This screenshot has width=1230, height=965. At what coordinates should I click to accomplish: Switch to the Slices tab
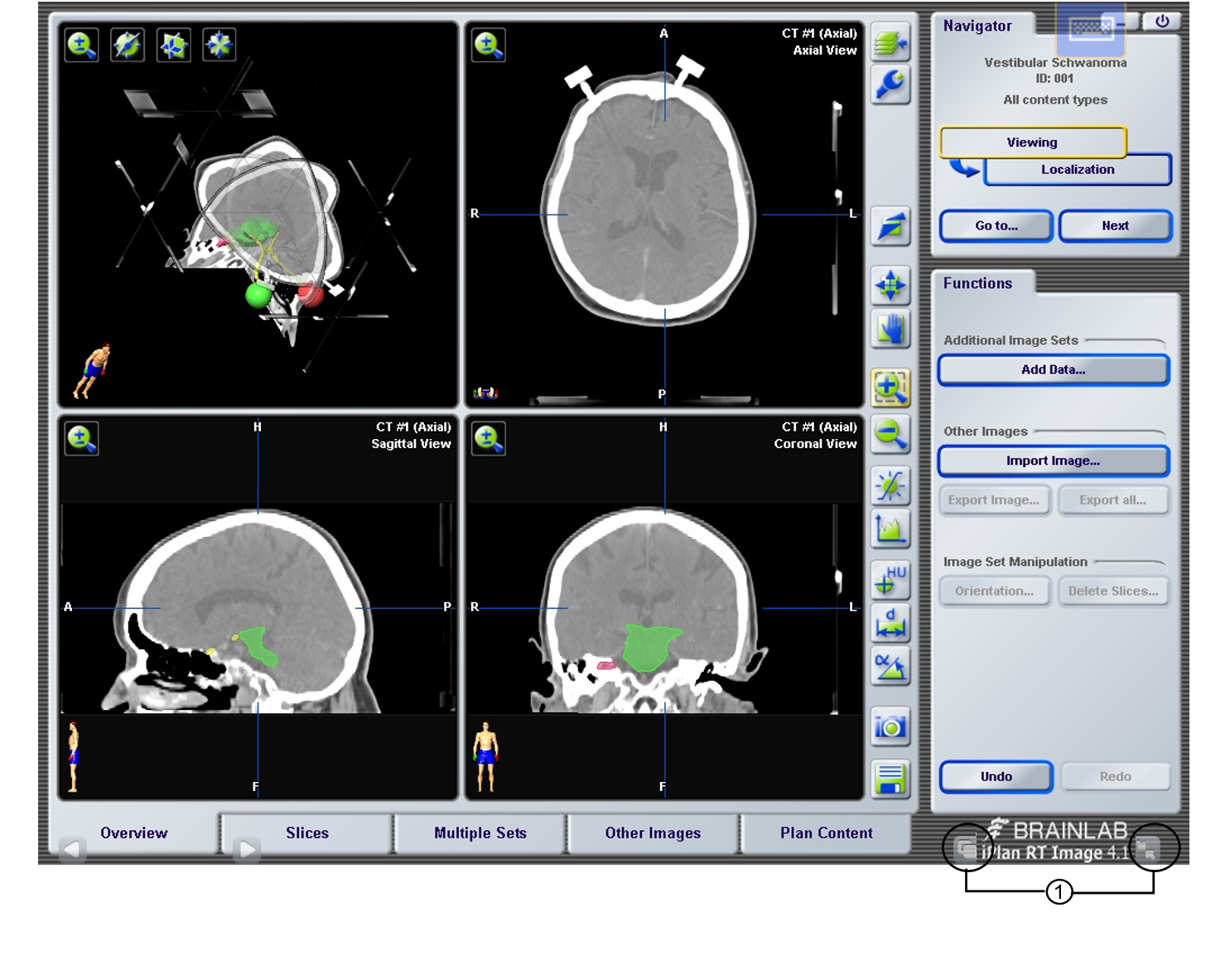307,832
